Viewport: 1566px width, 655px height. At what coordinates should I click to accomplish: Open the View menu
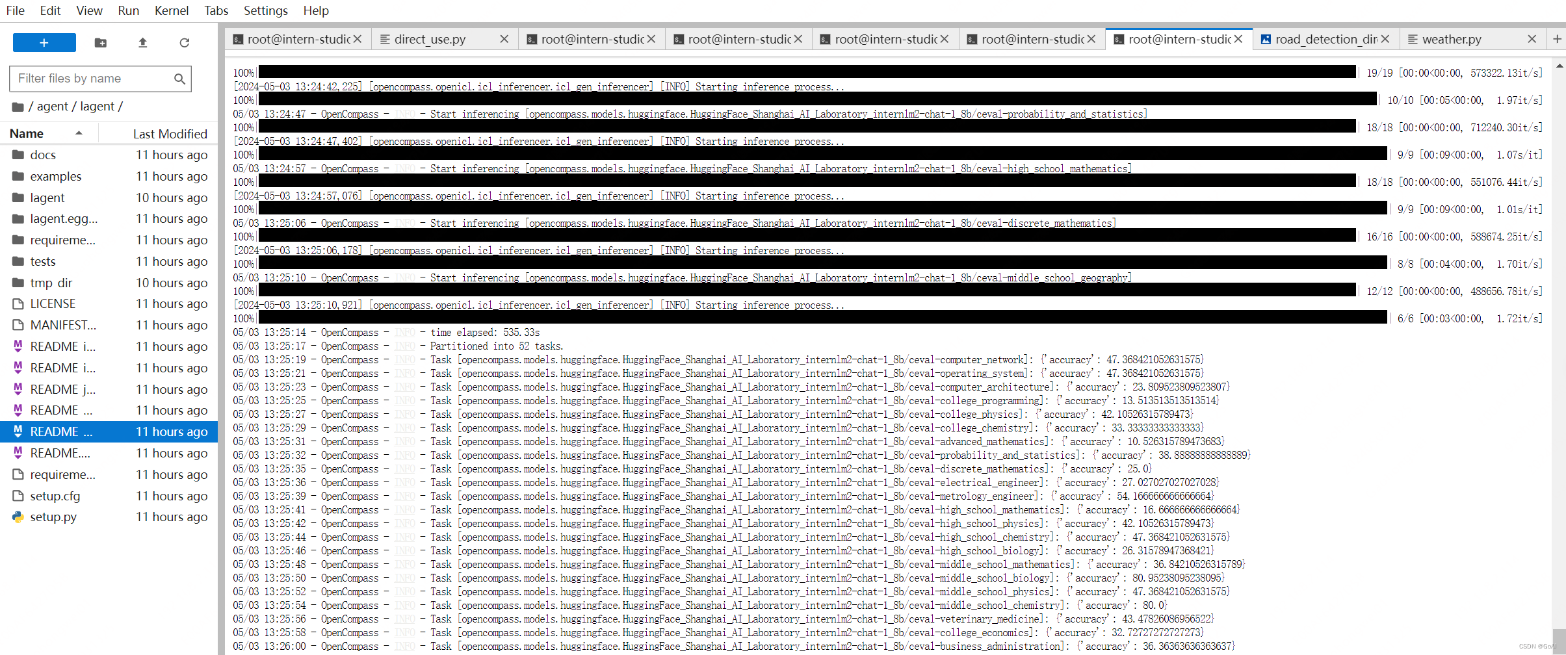[x=89, y=10]
